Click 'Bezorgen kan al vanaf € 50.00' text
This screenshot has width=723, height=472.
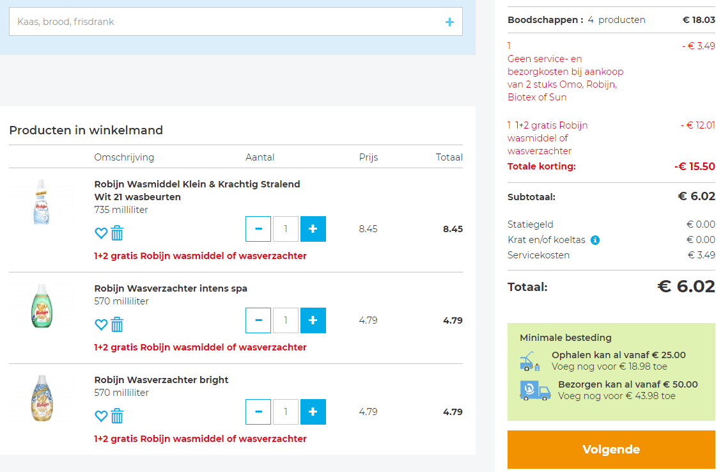[x=628, y=384]
